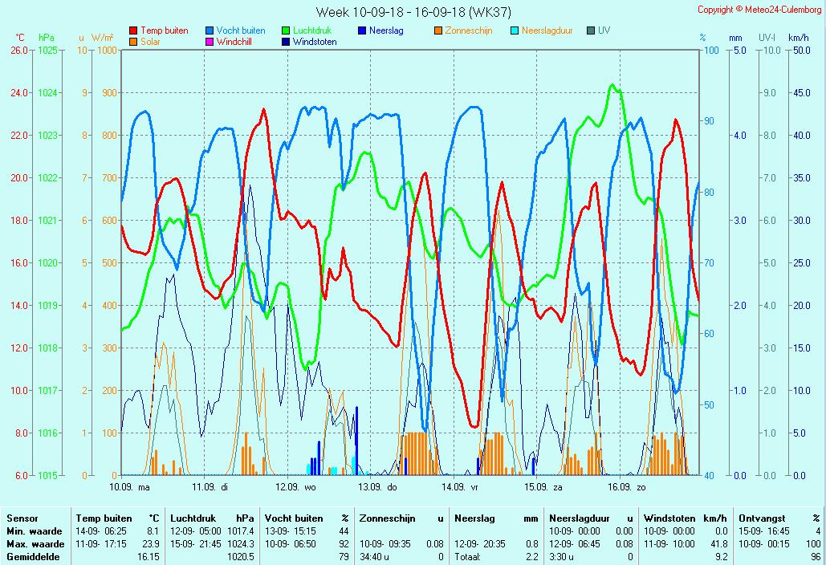
Task: Click the red Temp buiten legend swatch
Action: tap(133, 30)
